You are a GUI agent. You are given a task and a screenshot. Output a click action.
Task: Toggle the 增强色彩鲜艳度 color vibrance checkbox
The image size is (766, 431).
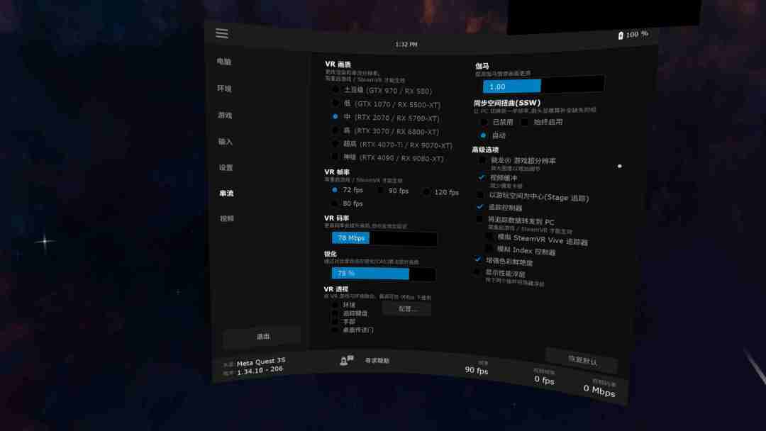click(477, 259)
